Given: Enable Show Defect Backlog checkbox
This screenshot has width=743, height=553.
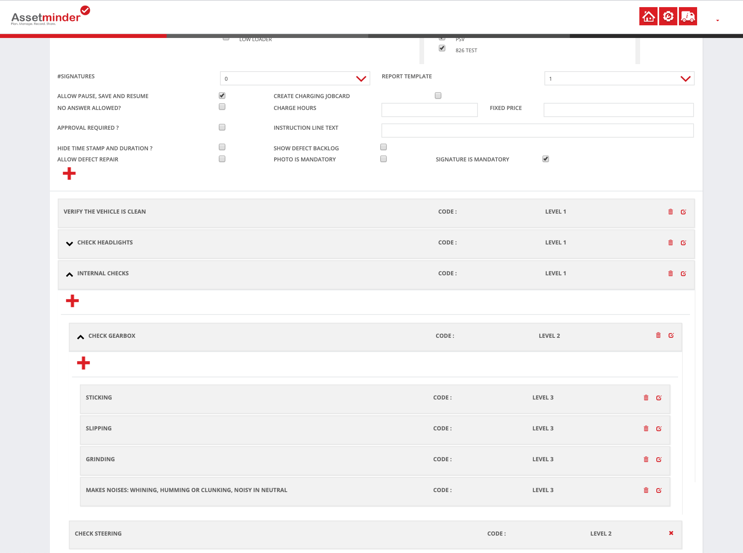Looking at the screenshot, I should pyautogui.click(x=383, y=147).
